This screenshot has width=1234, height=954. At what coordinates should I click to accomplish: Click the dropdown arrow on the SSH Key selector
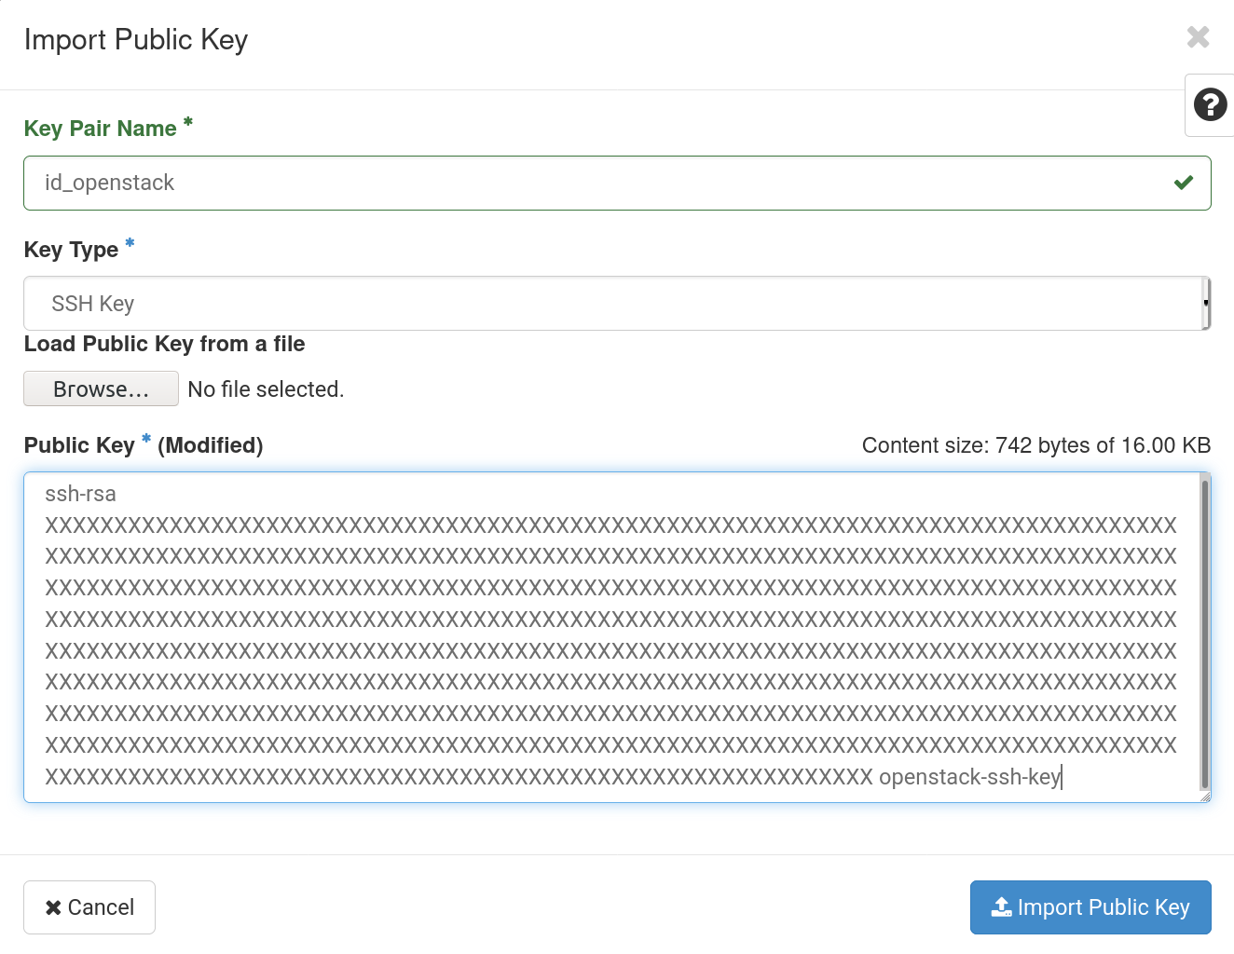[x=1204, y=303]
